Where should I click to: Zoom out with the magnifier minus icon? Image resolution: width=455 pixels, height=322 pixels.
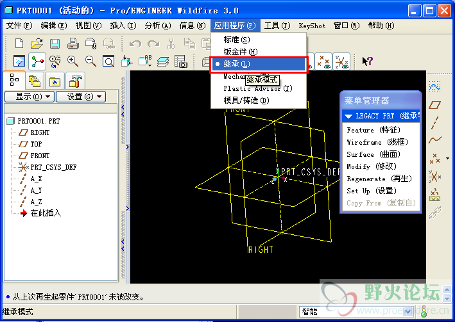coord(90,61)
